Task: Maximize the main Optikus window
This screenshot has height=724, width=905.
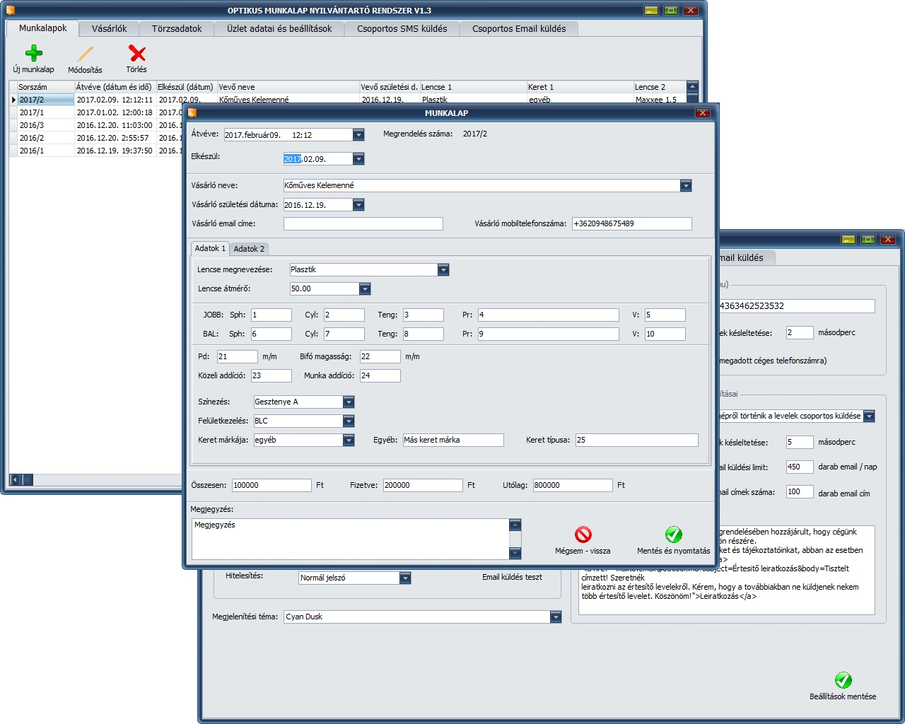Action: pyautogui.click(x=671, y=10)
